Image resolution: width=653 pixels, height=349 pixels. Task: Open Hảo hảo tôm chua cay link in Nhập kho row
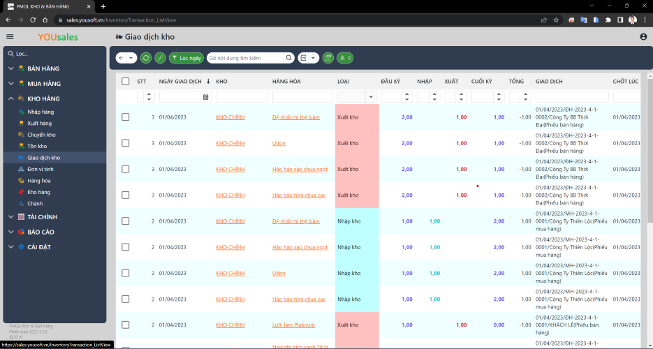coord(299,299)
